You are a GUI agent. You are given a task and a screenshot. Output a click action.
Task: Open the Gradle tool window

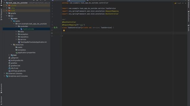(x=189, y=28)
